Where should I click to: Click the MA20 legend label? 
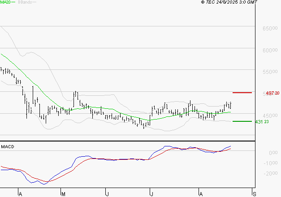(x=5, y=2)
